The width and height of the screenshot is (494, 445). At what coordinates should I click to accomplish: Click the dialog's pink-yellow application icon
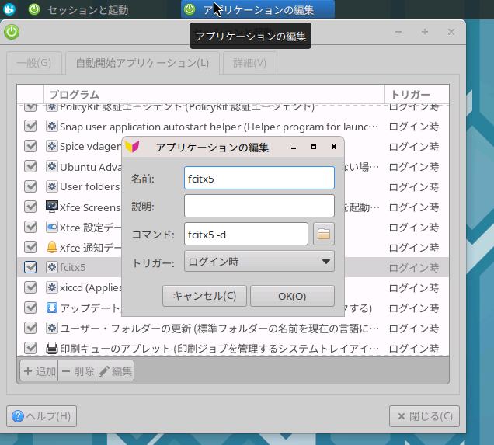pos(132,147)
